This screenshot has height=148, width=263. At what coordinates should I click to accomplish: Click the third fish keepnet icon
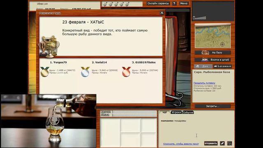pos(116,4)
